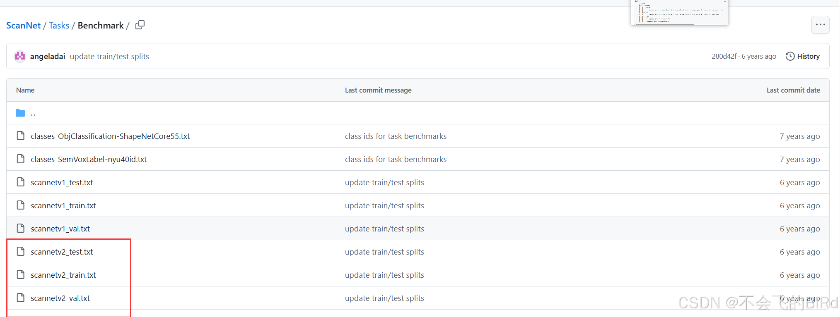
Task: Click file icon beside scannetv2_test.txt
Action: (x=20, y=252)
